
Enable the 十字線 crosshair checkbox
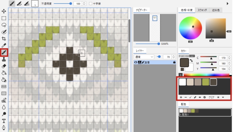click(91, 3)
